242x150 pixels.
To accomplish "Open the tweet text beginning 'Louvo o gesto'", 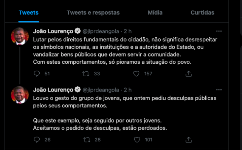I will [125, 113].
